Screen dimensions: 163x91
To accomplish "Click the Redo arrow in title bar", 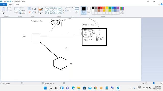I will (x=10, y=2).
